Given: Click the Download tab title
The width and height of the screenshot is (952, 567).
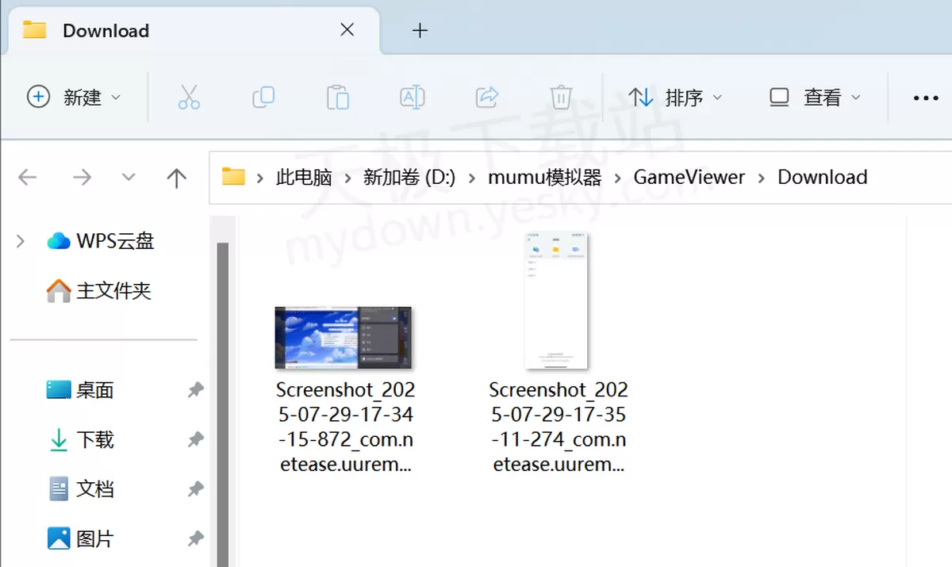Looking at the screenshot, I should pos(106,30).
